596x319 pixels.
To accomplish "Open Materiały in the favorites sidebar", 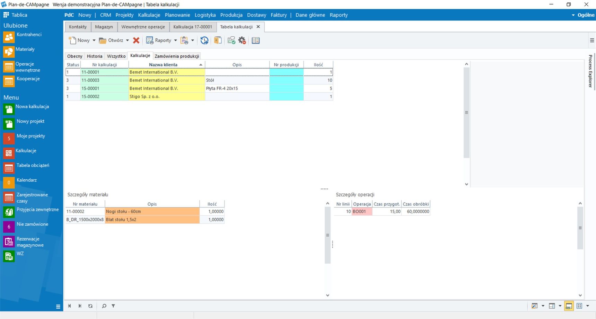I will (19, 51).
